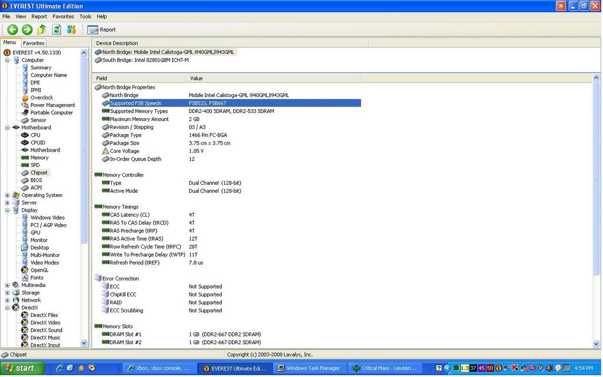The image size is (603, 377).
Task: Expand the Operating System tree node
Action: coord(7,195)
